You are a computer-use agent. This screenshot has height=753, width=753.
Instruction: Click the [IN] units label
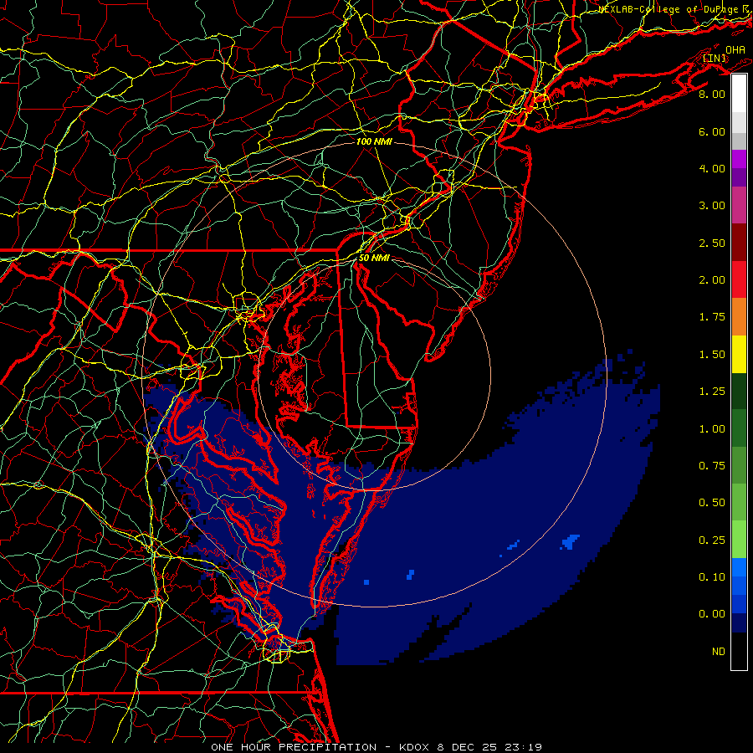[x=715, y=58]
